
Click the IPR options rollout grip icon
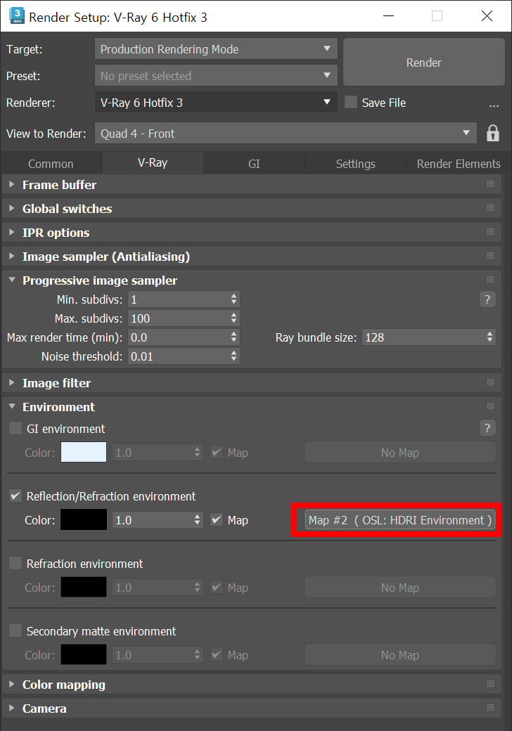(491, 232)
